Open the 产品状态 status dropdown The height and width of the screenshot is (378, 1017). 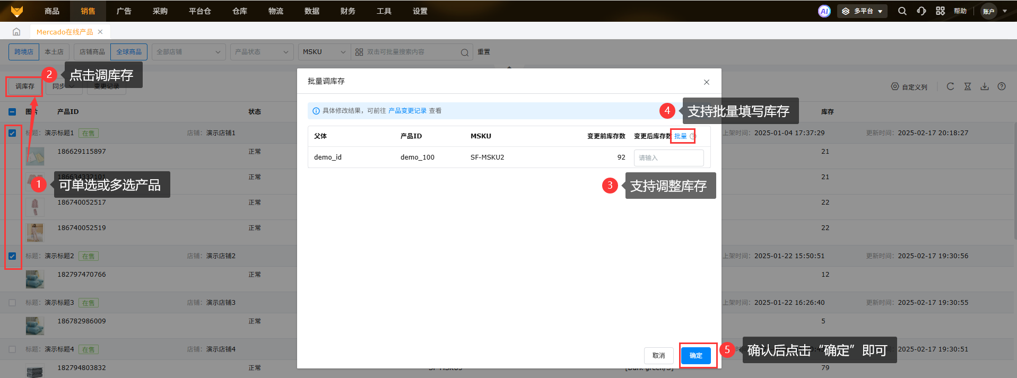pos(262,52)
